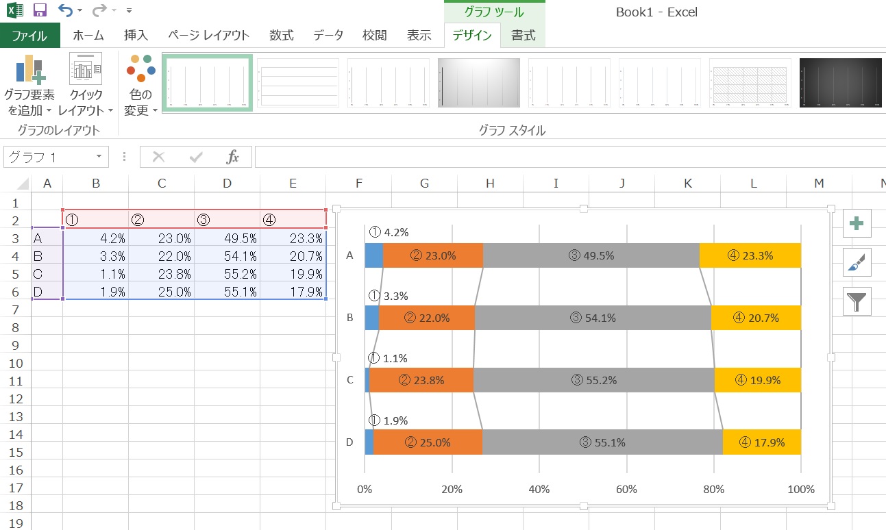Open the 書式 (Format) chart tools tab
The image size is (886, 530).
point(523,36)
